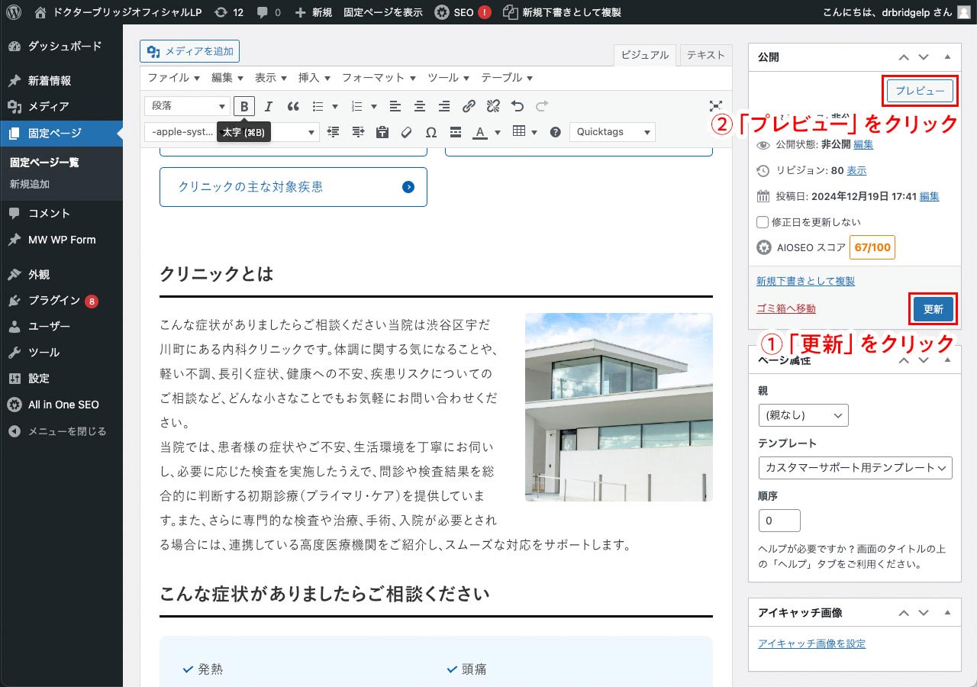Clear formatting with eraser icon

point(407,132)
